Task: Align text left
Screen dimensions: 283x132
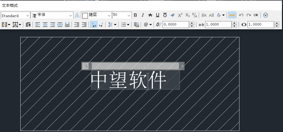Action: pyautogui.click(x=37, y=25)
